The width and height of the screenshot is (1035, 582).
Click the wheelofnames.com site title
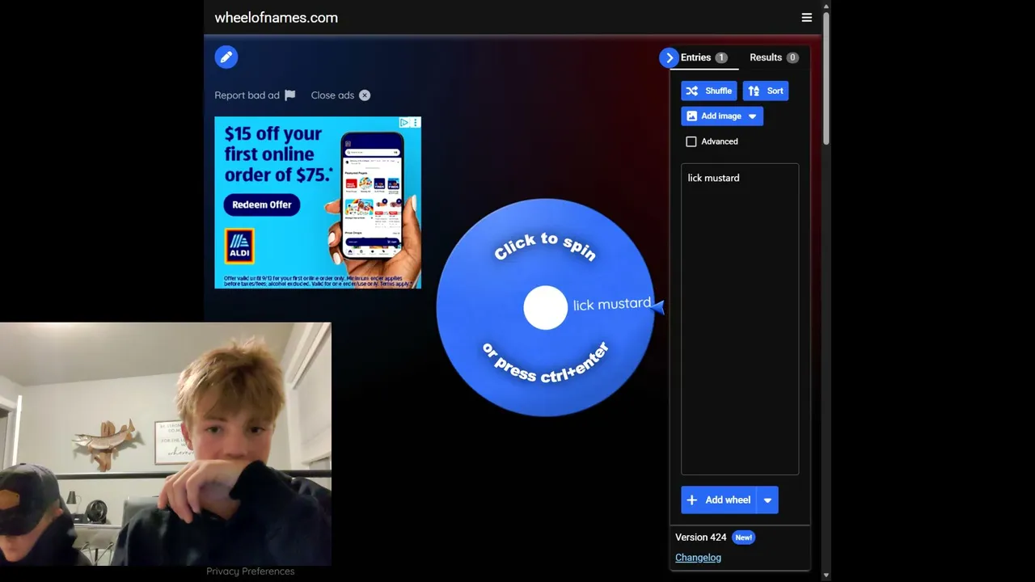tap(277, 18)
